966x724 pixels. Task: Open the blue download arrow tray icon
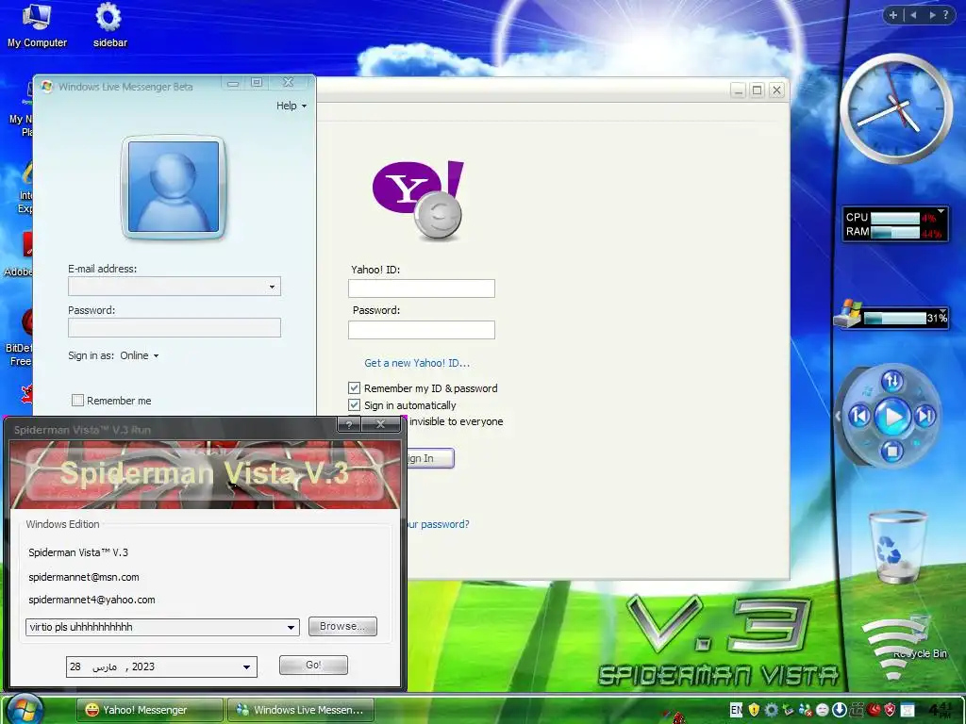[x=839, y=710]
